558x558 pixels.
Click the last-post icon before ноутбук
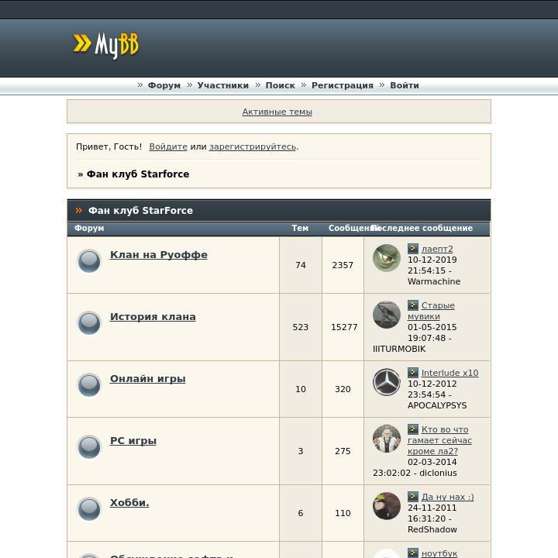[413, 553]
